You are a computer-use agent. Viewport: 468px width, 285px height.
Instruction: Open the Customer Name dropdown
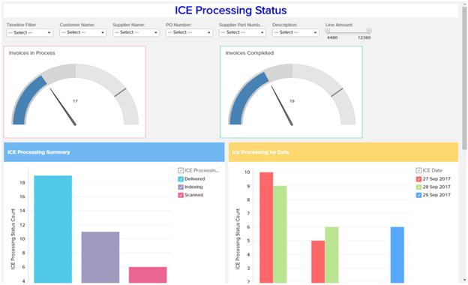[x=83, y=32]
